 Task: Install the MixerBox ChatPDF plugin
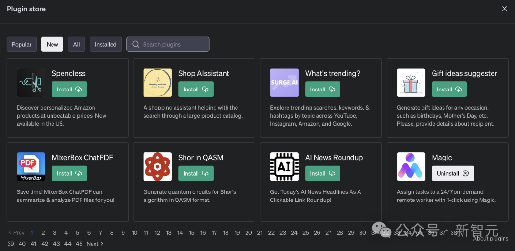pos(69,173)
